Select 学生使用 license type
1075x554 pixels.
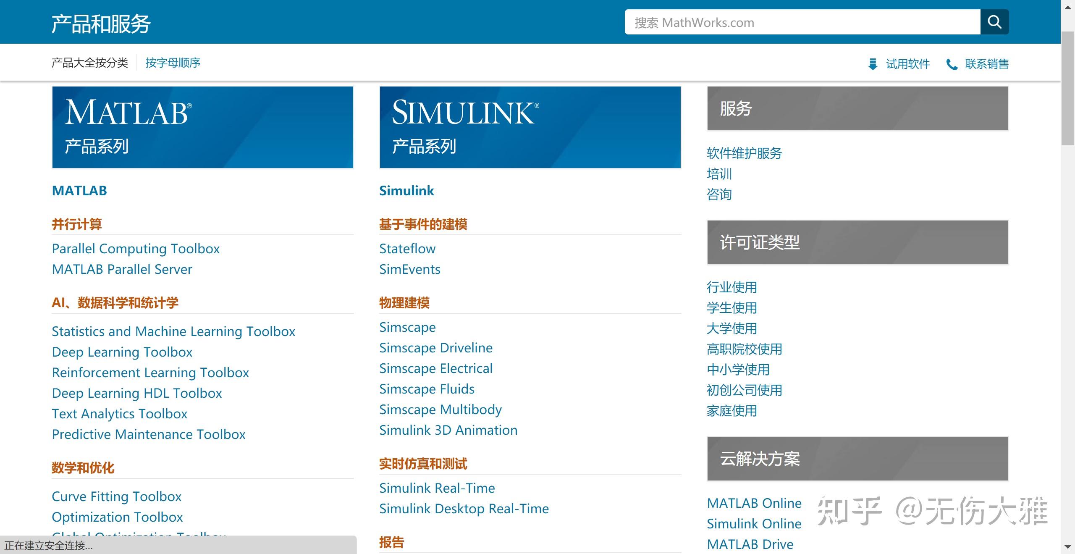tap(732, 308)
